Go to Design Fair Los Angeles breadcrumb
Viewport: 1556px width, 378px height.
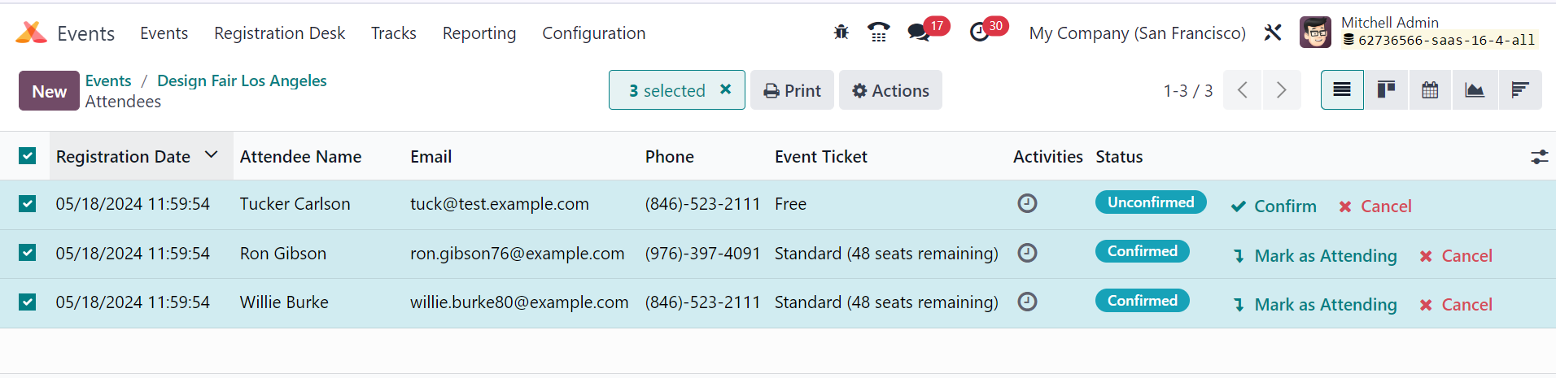click(x=242, y=80)
